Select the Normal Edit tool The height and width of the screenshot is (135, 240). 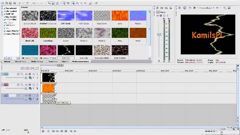[73, 3]
